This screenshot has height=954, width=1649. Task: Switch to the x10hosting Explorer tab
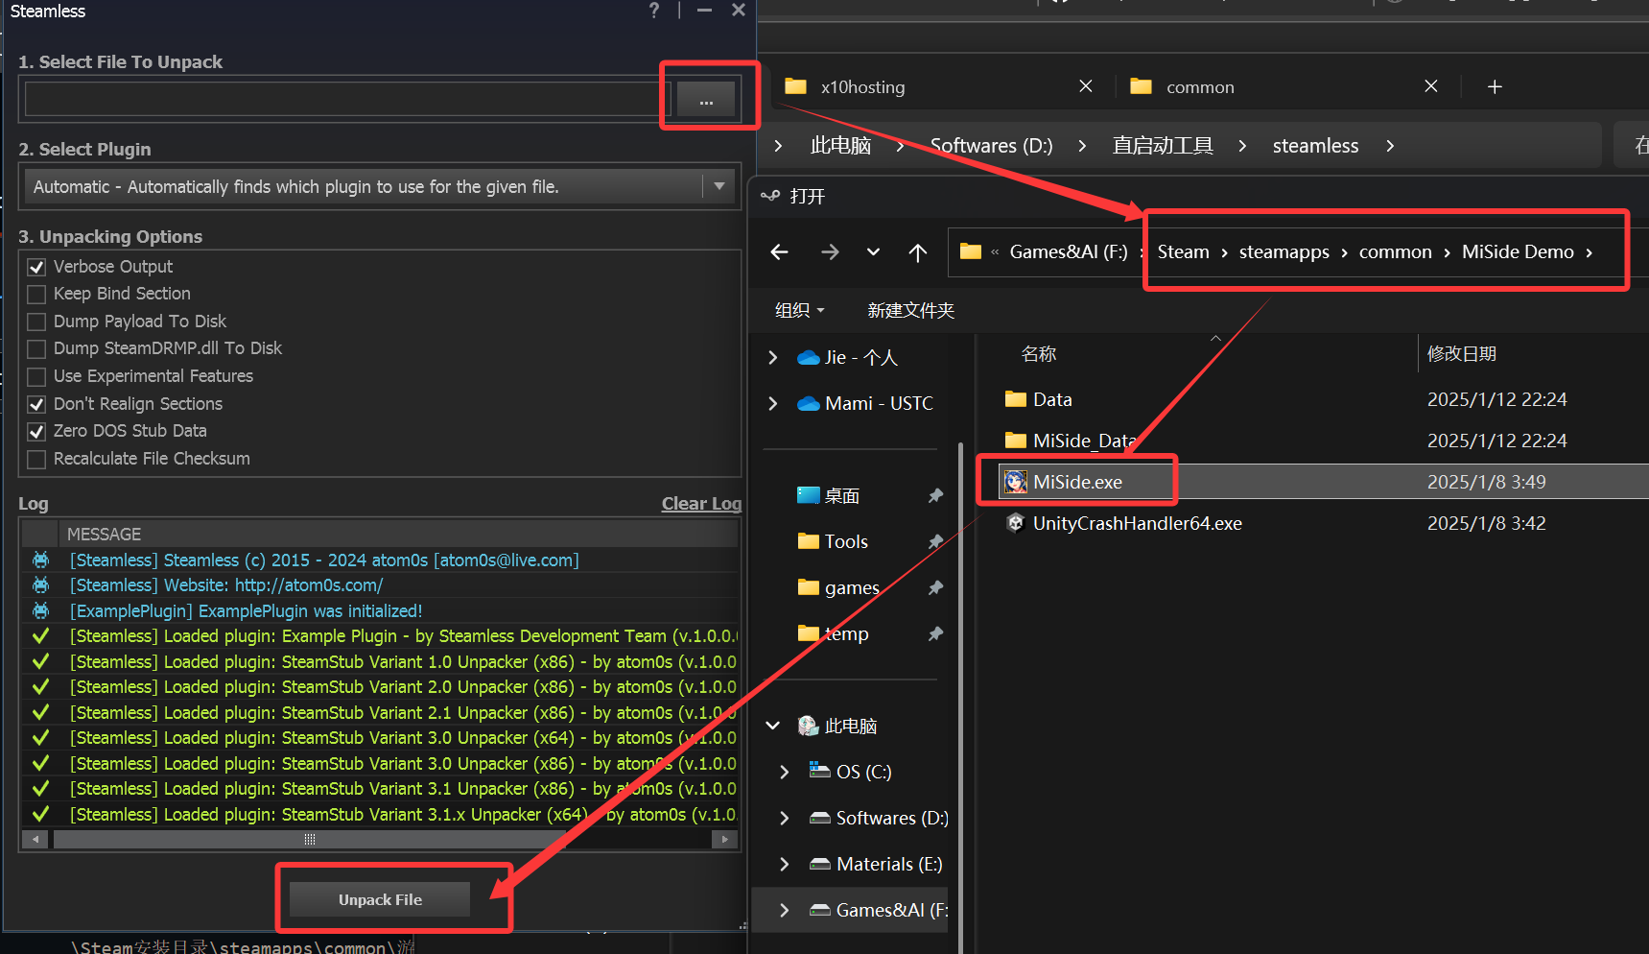[x=862, y=86]
